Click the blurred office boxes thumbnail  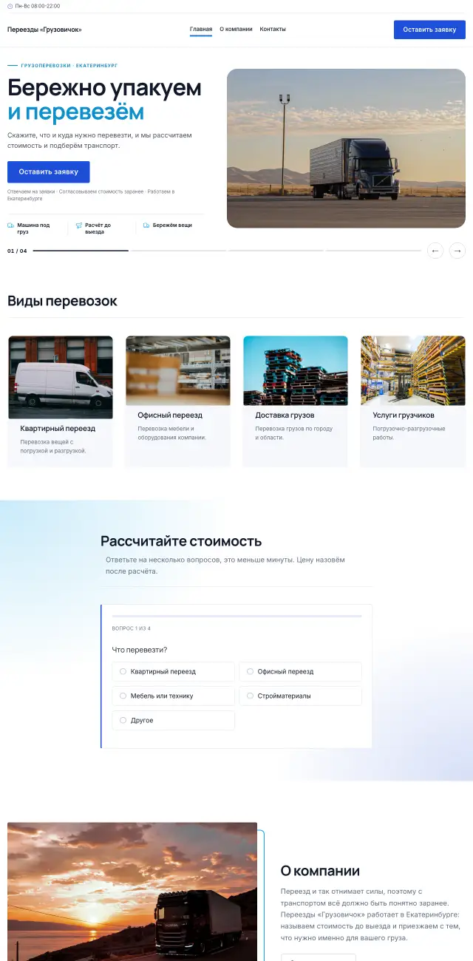pos(178,371)
